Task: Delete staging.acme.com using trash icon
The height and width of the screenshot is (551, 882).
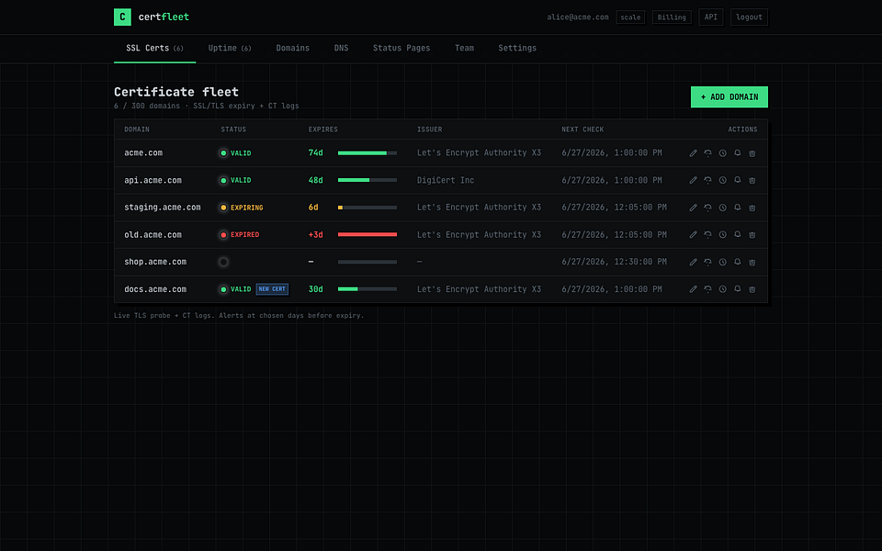Action: [752, 208]
